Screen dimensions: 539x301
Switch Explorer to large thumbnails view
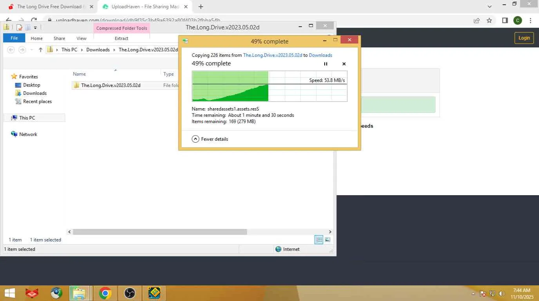point(327,240)
